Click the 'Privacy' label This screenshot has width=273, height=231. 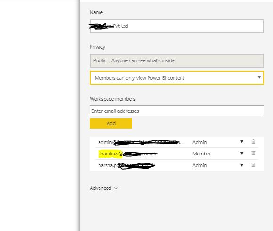[x=97, y=47]
